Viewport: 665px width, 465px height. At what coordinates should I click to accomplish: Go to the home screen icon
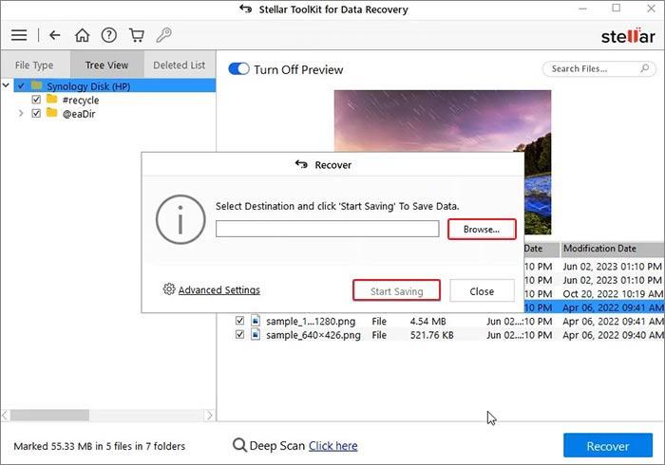pyautogui.click(x=83, y=35)
